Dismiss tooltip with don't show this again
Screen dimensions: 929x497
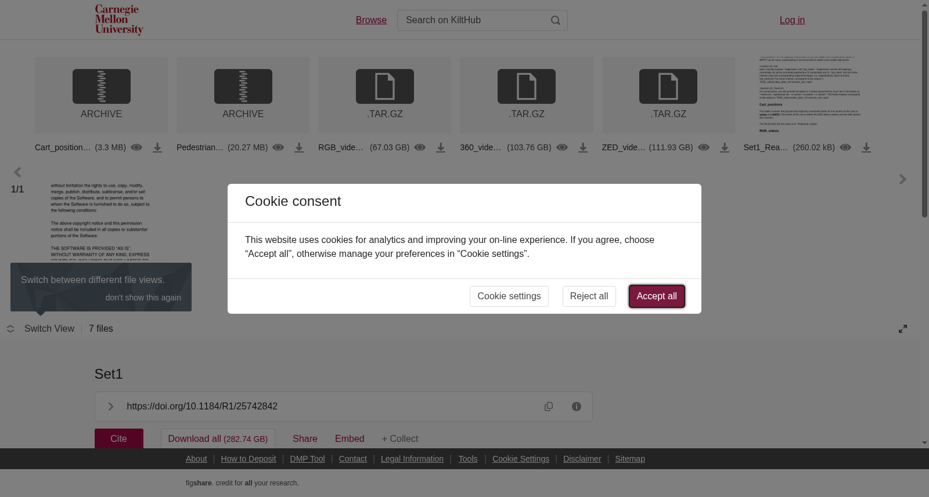pyautogui.click(x=143, y=298)
